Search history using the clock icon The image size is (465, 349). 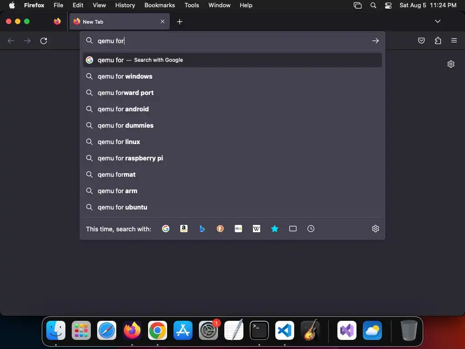[x=311, y=229]
